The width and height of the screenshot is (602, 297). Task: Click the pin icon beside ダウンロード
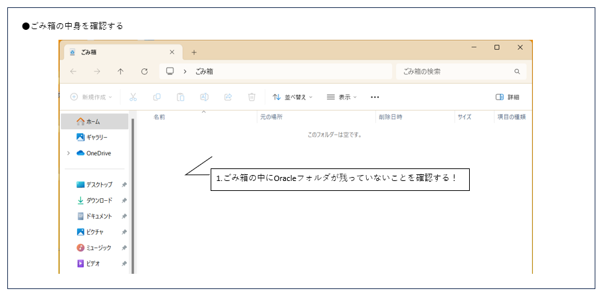click(x=124, y=200)
